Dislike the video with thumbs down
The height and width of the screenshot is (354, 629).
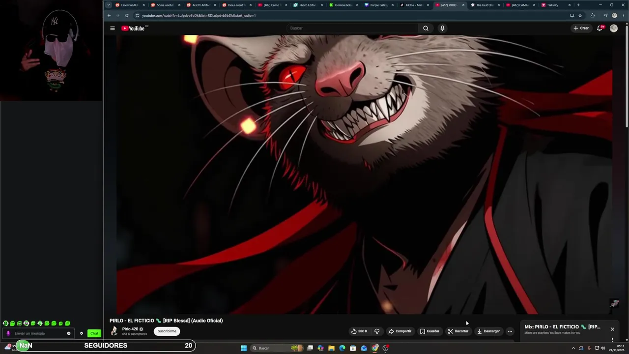point(377,331)
